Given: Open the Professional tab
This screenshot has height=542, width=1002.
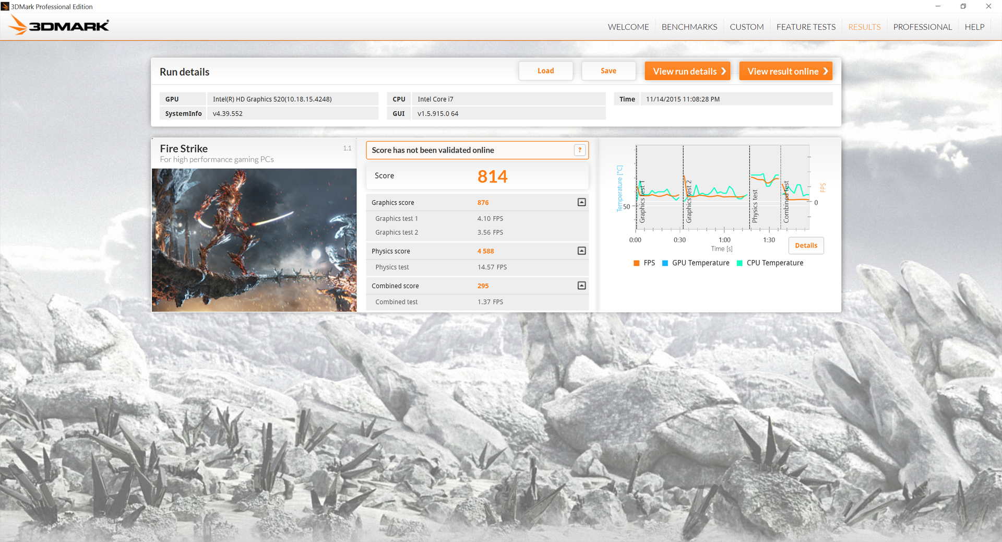Looking at the screenshot, I should [x=923, y=27].
